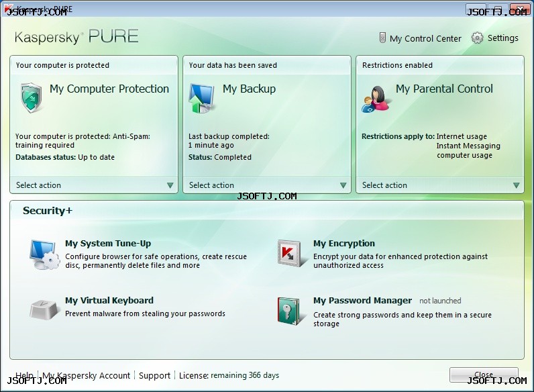Open the My Computer Protection heading

(109, 89)
